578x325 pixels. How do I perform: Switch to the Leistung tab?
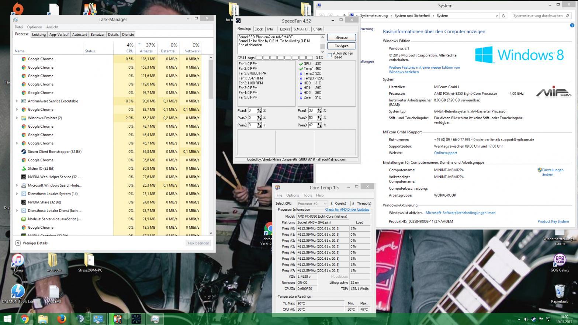click(39, 35)
